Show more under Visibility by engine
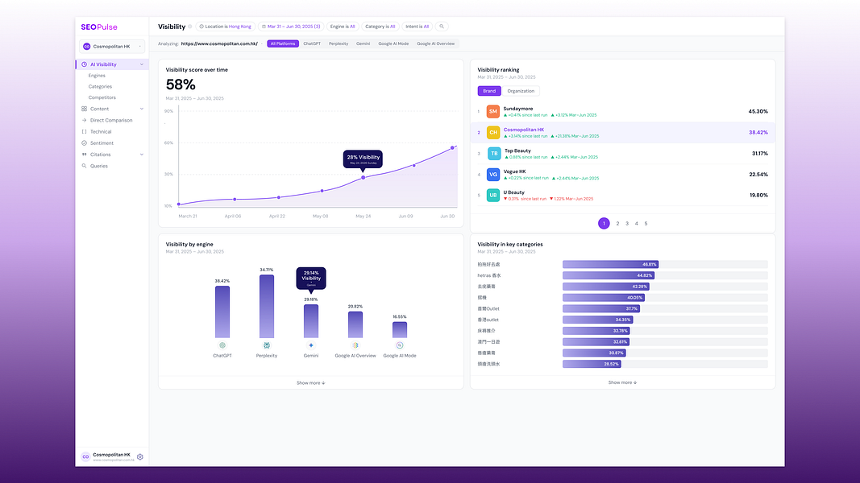 (311, 383)
